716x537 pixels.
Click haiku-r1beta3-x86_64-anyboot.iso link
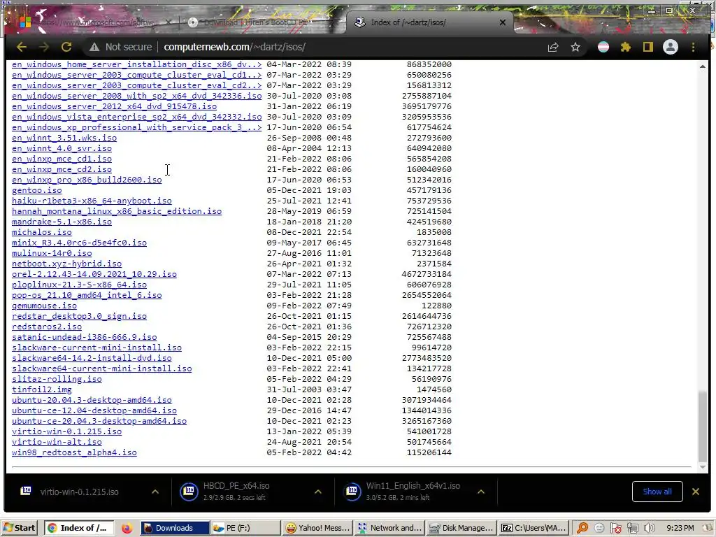(92, 201)
